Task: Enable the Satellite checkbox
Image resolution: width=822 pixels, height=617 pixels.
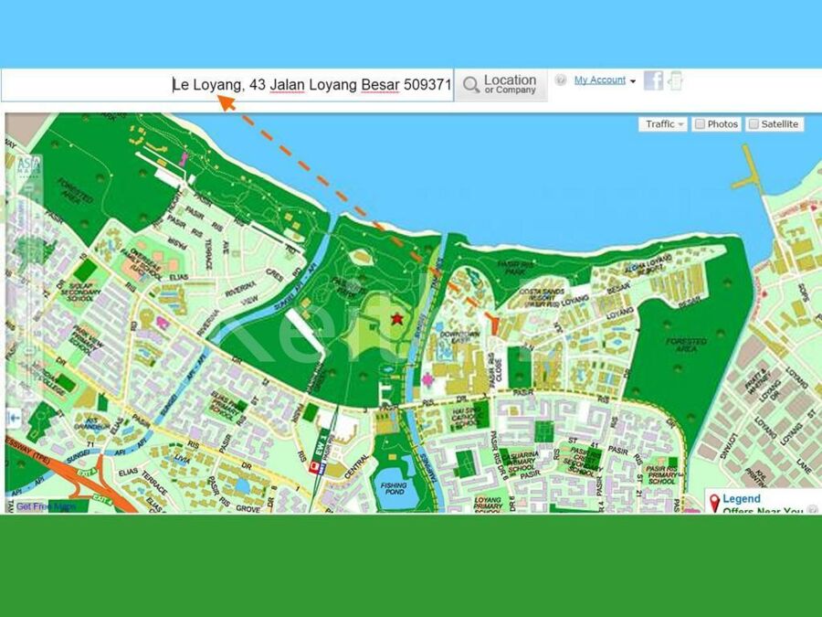Action: coord(753,124)
